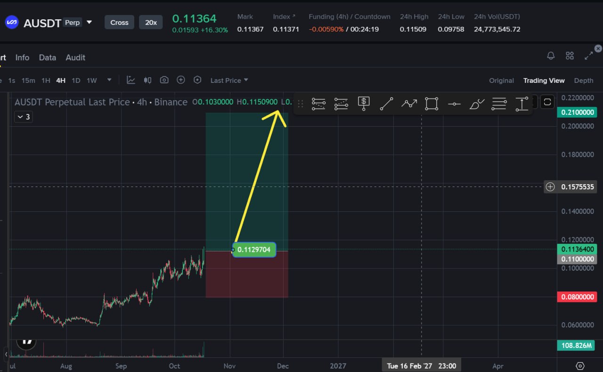The height and width of the screenshot is (372, 603).
Task: Open the chart settings hexagon at the bottom right
Action: [580, 366]
